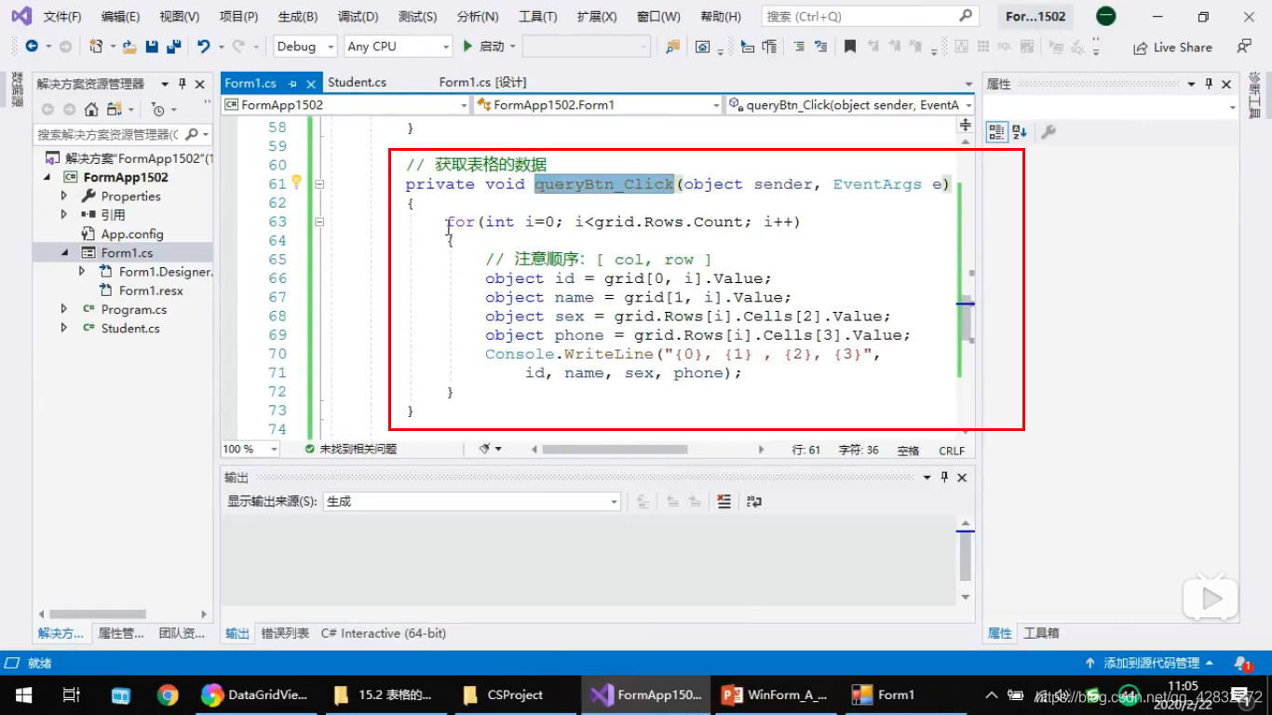Open the 100 % zoom level dropdown
1272x715 pixels.
(250, 449)
